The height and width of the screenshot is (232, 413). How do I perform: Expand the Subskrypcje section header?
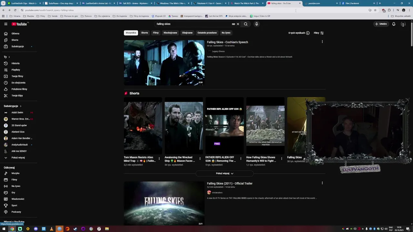[x=13, y=106]
